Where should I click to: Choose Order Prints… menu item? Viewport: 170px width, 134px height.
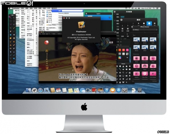(52, 25)
